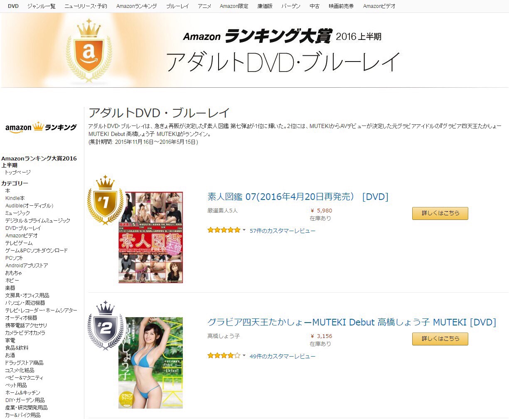Open Audible(オーディブル) category
Screen dimensions: 509x419
click(x=29, y=206)
